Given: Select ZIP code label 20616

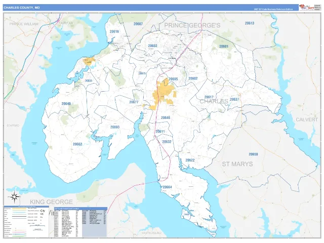Looking at the screenshot, I should (114, 31).
